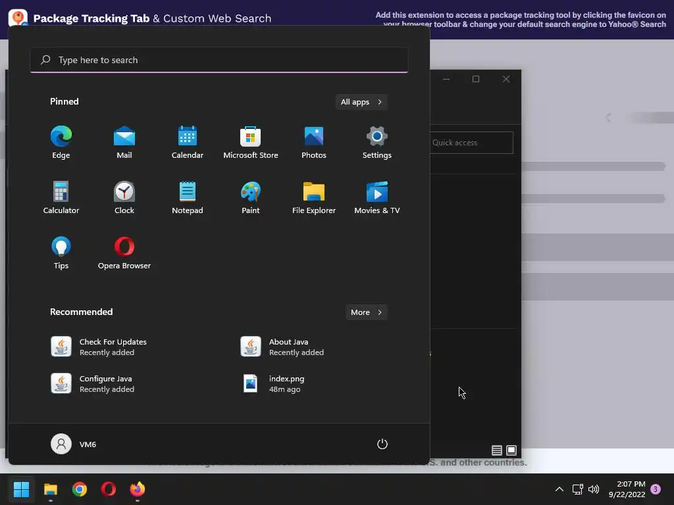Screen dimensions: 674x505
Task: Open File Explorer from the taskbar
Action: click(x=51, y=489)
